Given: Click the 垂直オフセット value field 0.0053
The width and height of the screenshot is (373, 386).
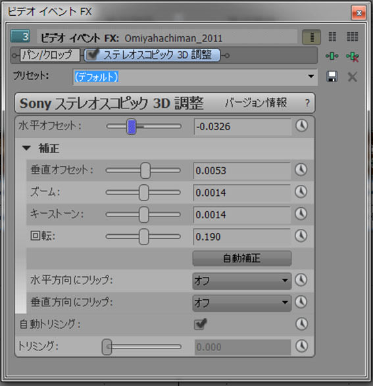Looking at the screenshot, I should 242,170.
